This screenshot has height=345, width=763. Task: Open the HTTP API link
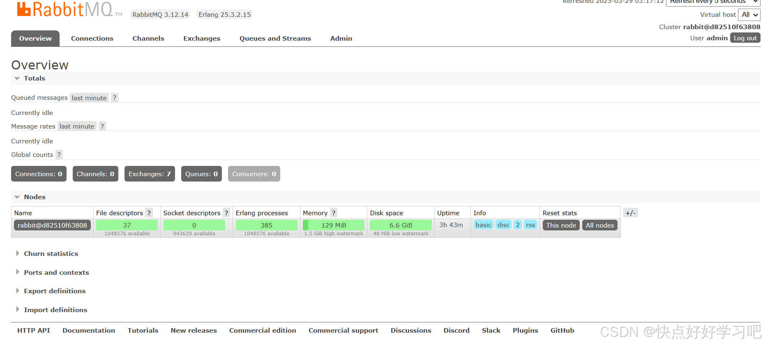[x=34, y=330]
